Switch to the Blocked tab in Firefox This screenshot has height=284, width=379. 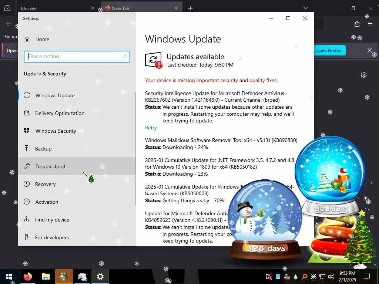58,8
